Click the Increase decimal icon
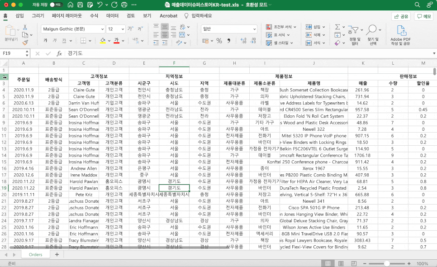The image size is (437, 267). pyautogui.click(x=243, y=41)
